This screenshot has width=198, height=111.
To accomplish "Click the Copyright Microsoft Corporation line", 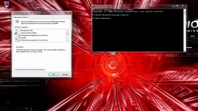I will (128, 11).
